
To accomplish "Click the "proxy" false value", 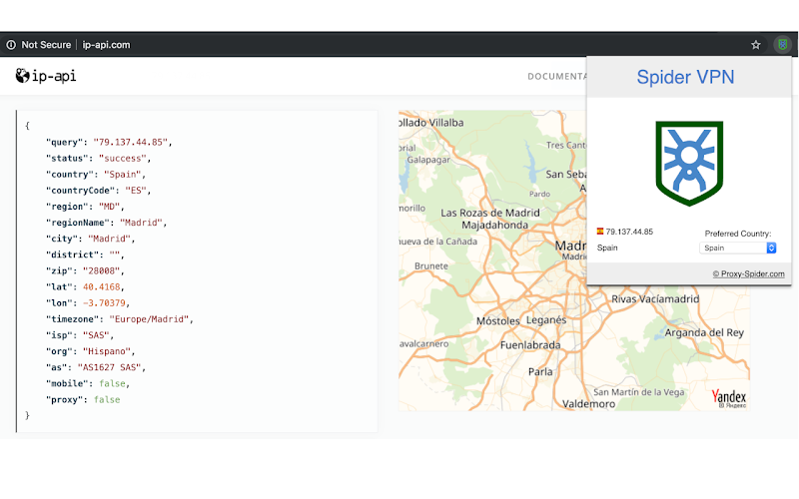I will pos(107,400).
